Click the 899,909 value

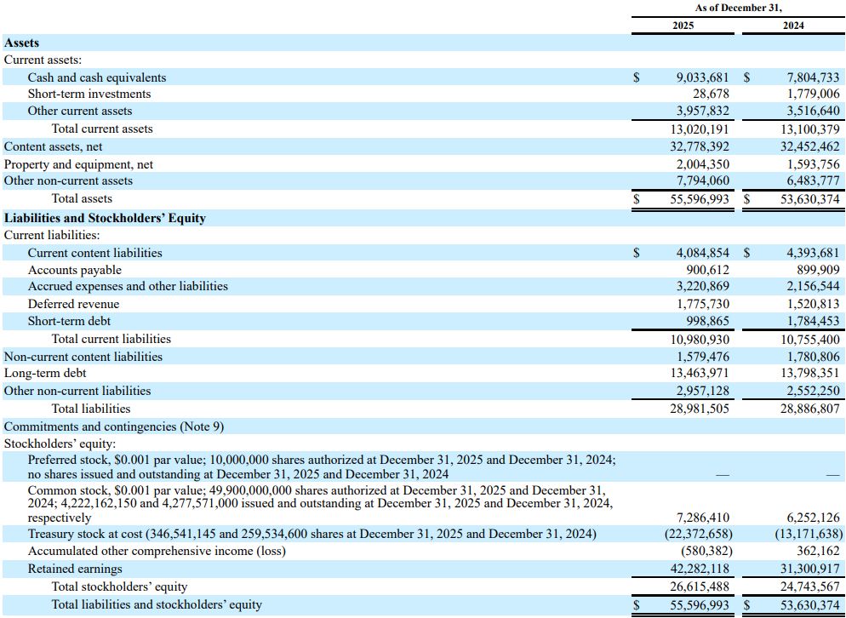tap(818, 270)
